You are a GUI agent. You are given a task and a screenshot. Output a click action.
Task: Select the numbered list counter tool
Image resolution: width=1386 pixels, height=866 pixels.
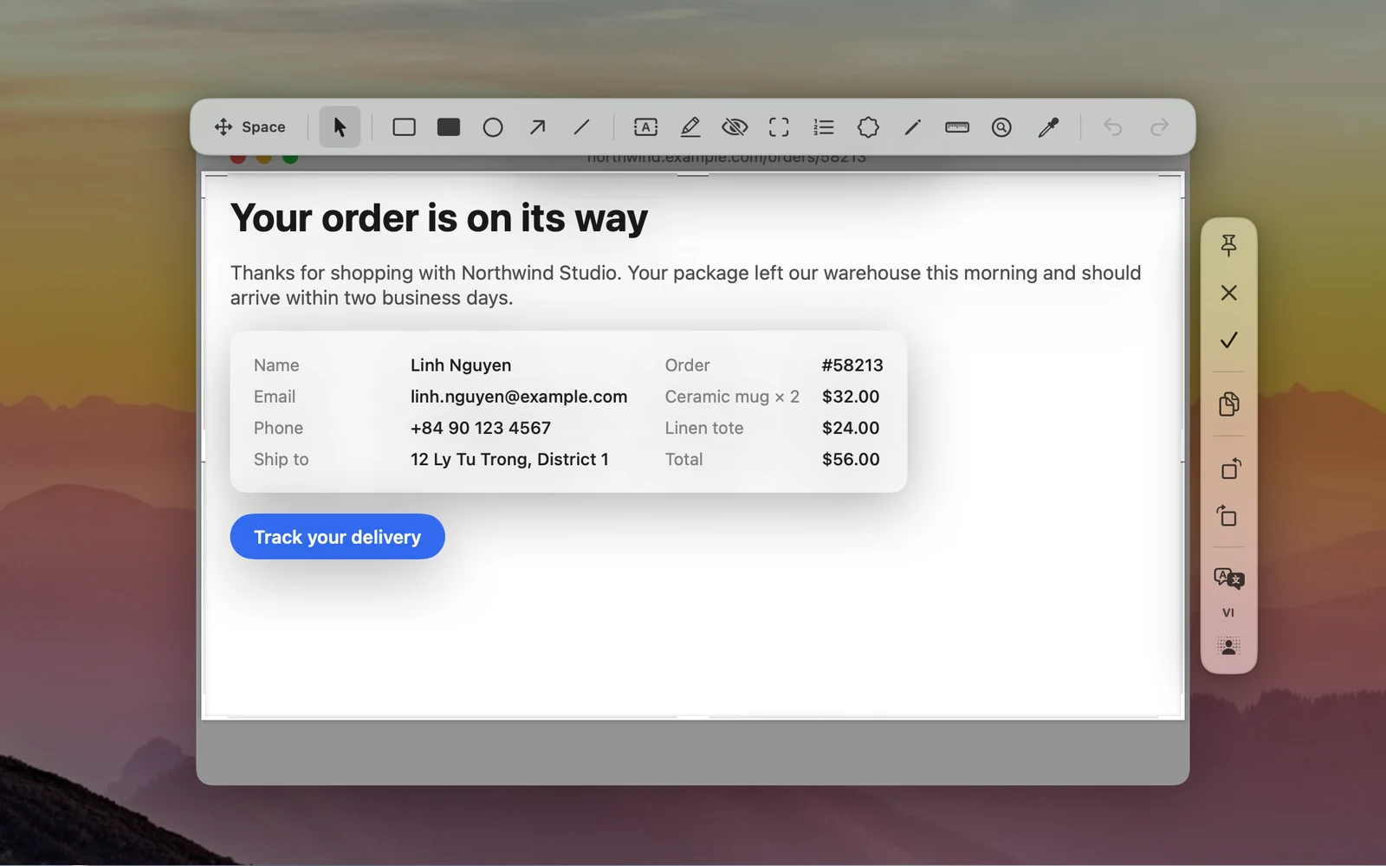(824, 127)
